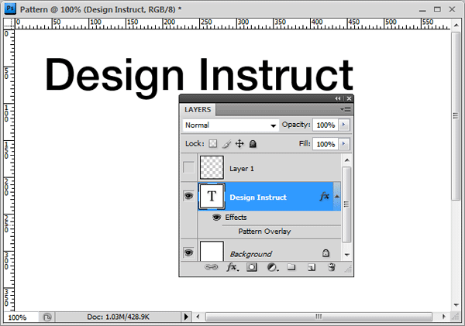Open status bar info arrow menu
The height and width of the screenshot is (326, 465).
point(186,317)
